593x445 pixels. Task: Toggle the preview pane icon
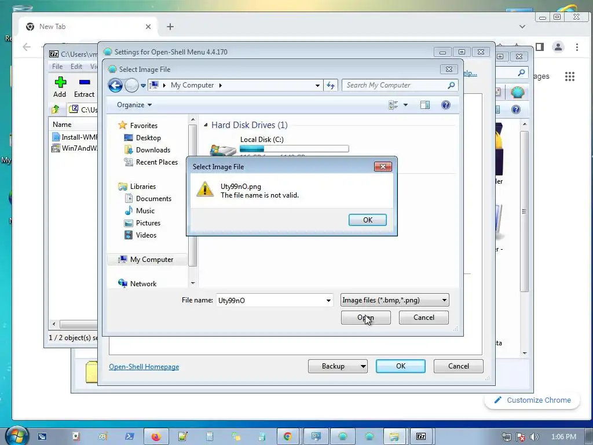tap(424, 105)
